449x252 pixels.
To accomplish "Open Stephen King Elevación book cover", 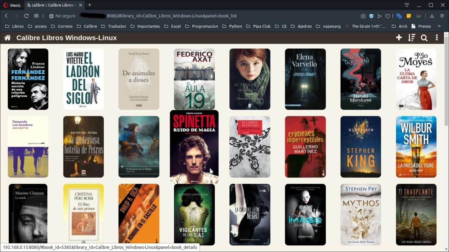I will (361, 147).
